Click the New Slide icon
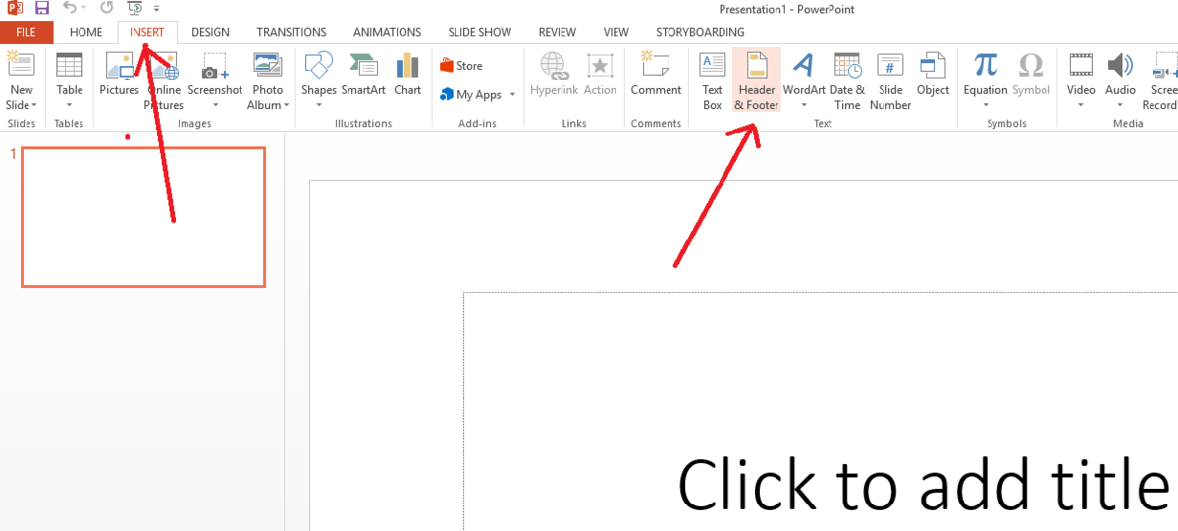Screen dimensions: 1178x531 pyautogui.click(x=21, y=67)
